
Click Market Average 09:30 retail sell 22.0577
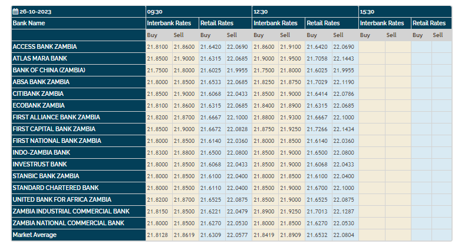(237, 235)
